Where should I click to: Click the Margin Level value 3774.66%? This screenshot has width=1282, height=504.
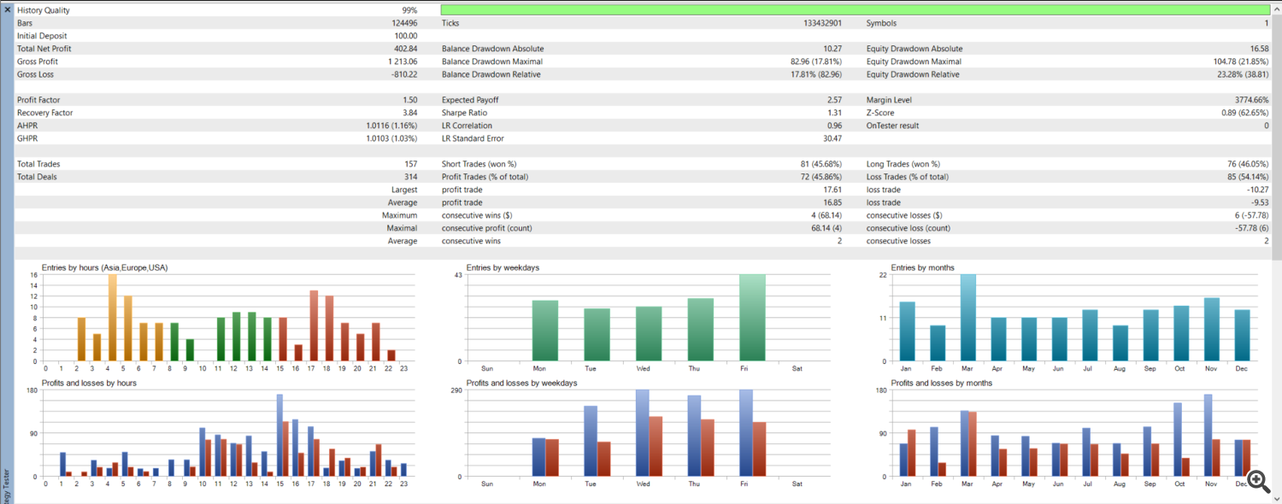[x=1246, y=100]
